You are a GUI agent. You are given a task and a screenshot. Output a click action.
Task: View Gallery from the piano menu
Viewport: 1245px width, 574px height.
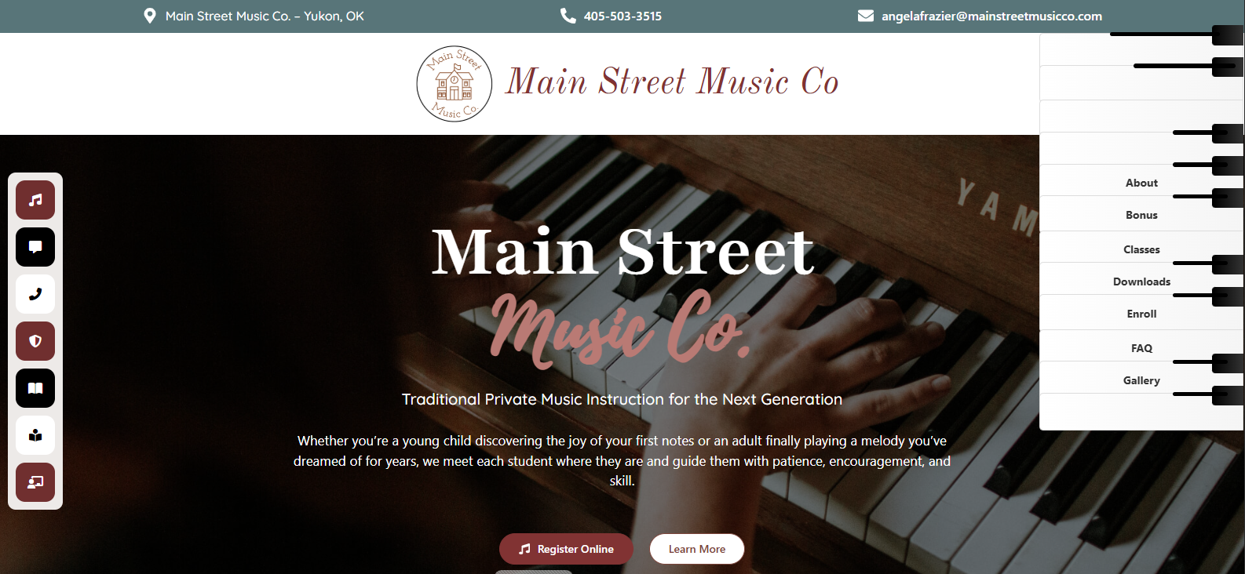[x=1141, y=380]
